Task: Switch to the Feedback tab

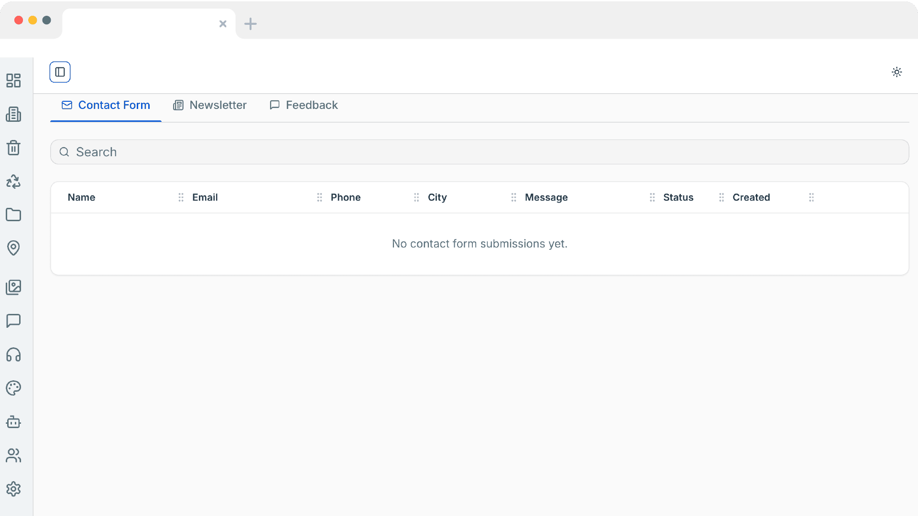Action: [x=304, y=105]
